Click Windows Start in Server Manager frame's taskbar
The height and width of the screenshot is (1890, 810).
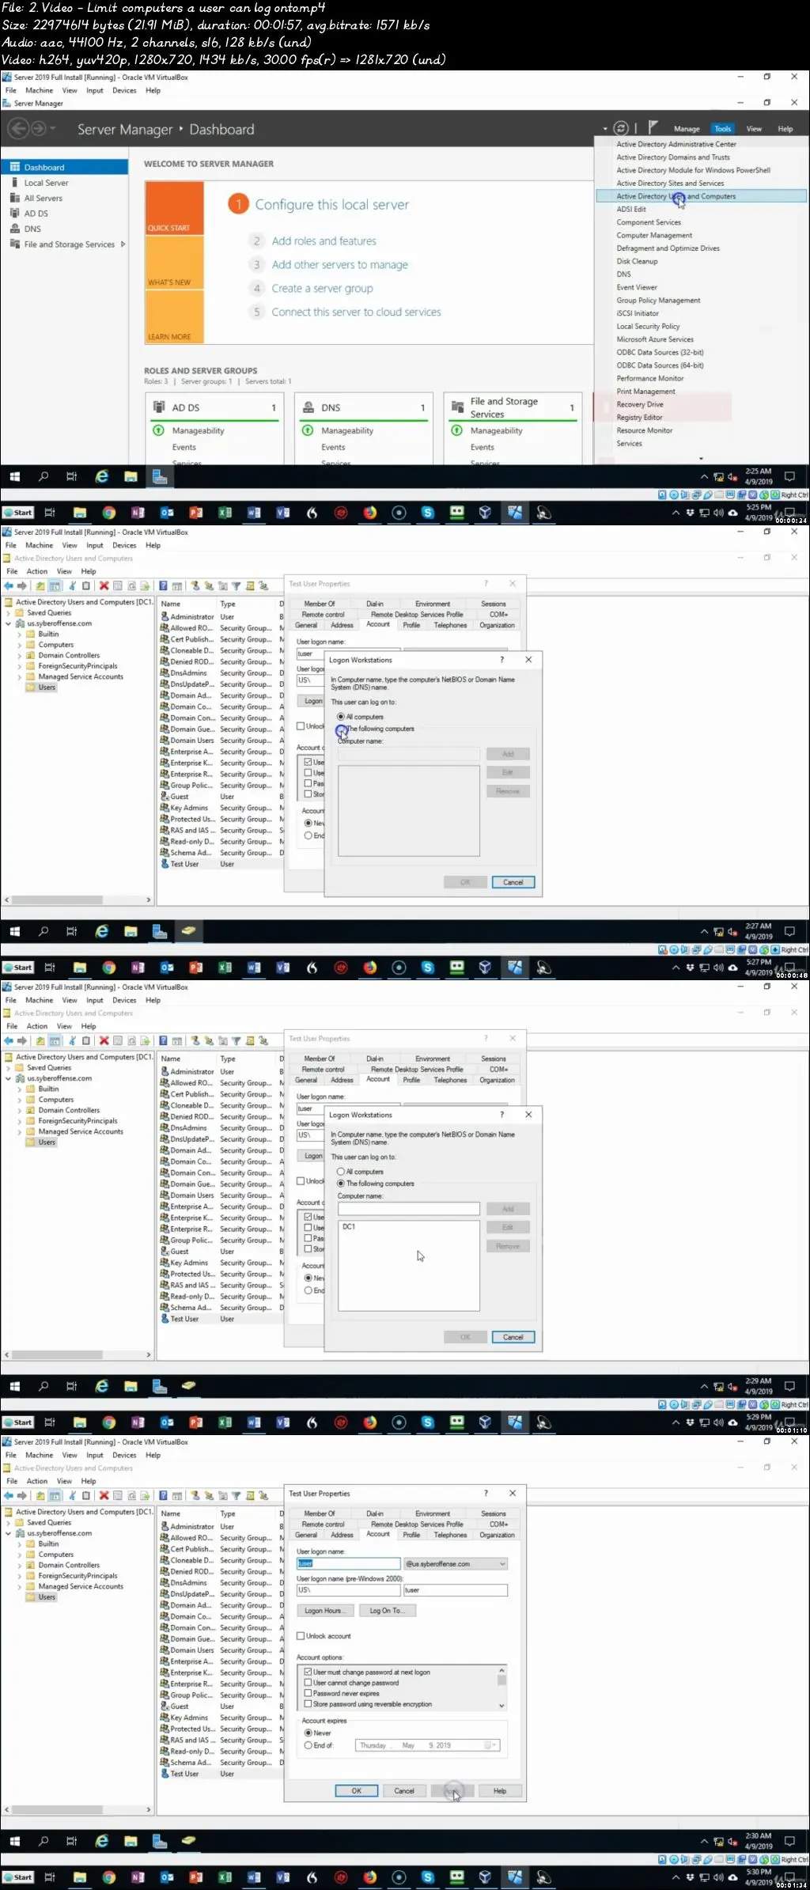click(x=14, y=476)
